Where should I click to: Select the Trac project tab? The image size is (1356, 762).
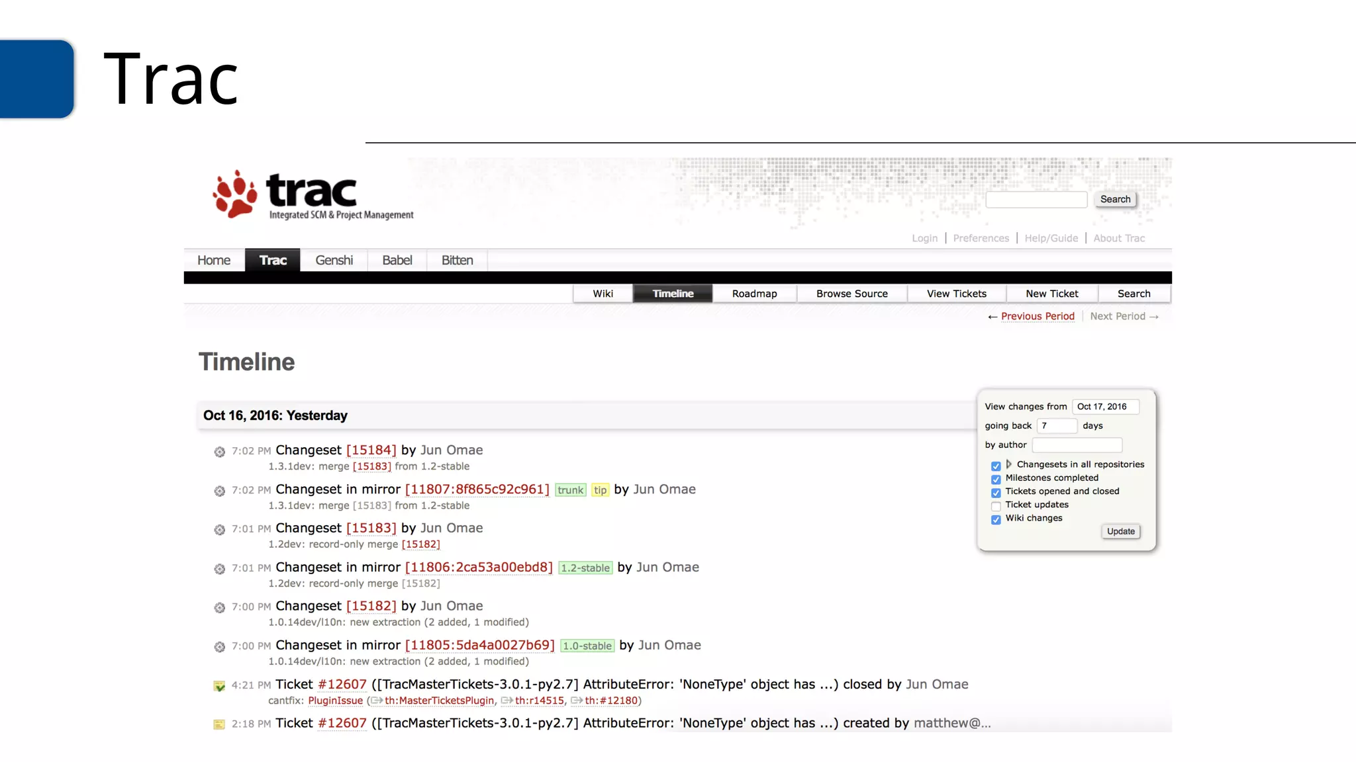coord(273,260)
